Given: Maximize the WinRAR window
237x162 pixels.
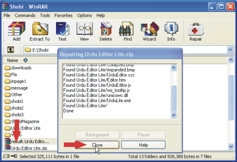Looking at the screenshot, I should [x=221, y=7].
